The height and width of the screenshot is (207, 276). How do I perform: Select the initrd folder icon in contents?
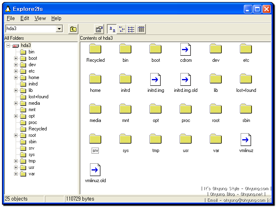click(x=125, y=79)
